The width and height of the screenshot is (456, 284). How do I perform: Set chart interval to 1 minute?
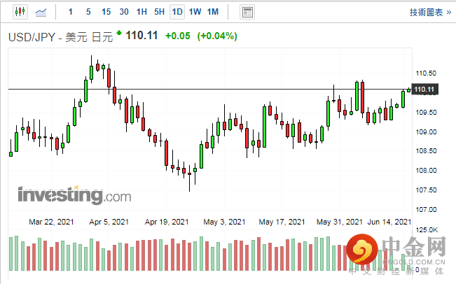pos(70,12)
